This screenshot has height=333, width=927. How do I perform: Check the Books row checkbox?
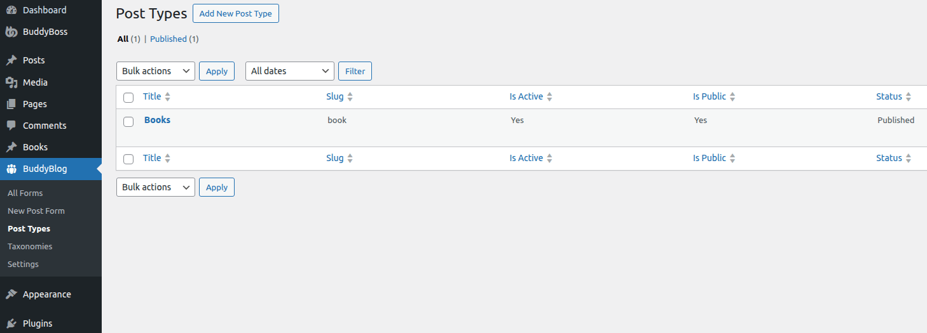128,122
